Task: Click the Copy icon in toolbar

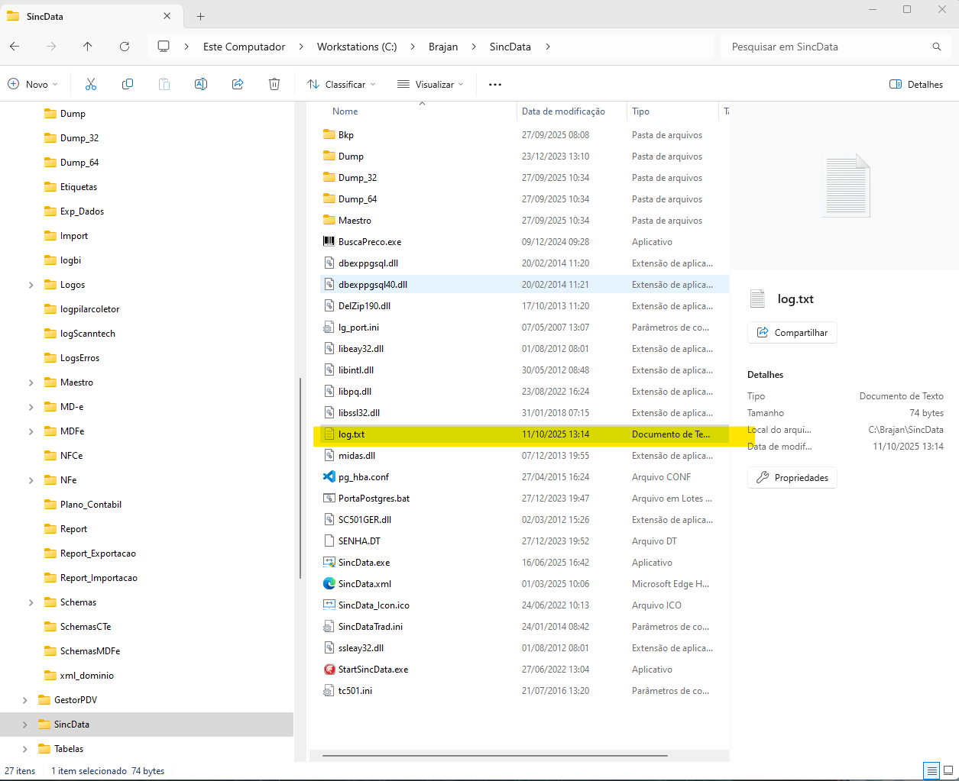Action: (128, 84)
